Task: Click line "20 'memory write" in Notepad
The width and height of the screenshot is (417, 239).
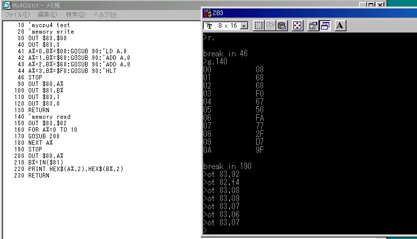Action: click(46, 32)
